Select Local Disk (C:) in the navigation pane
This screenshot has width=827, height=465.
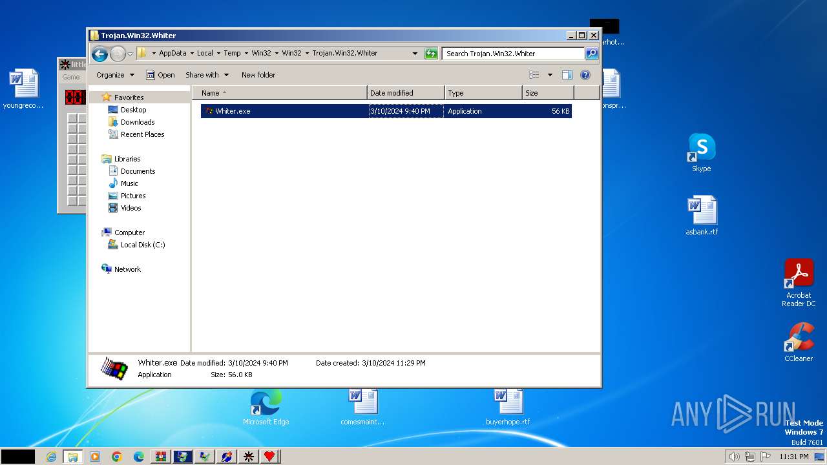coord(142,245)
